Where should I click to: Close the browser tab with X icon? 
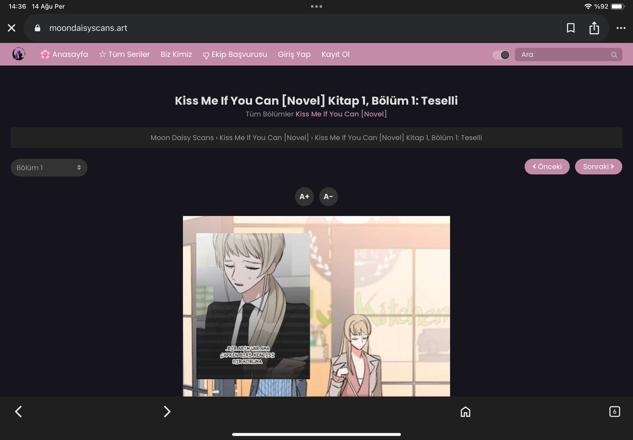12,28
